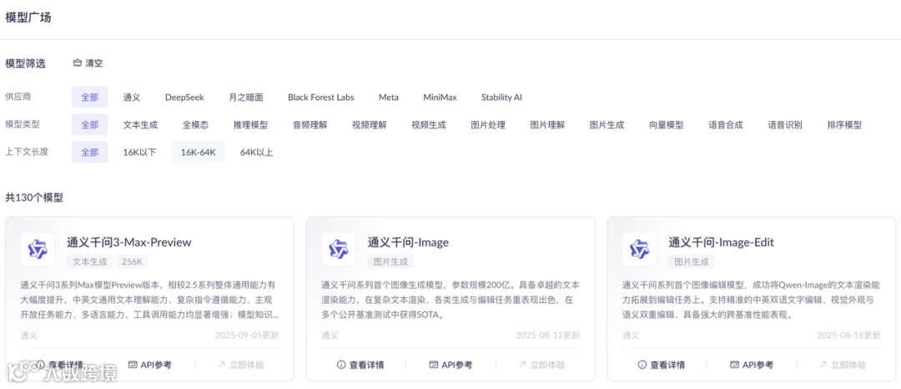
Task: Filter suppliers by 通义
Action: pyautogui.click(x=132, y=97)
